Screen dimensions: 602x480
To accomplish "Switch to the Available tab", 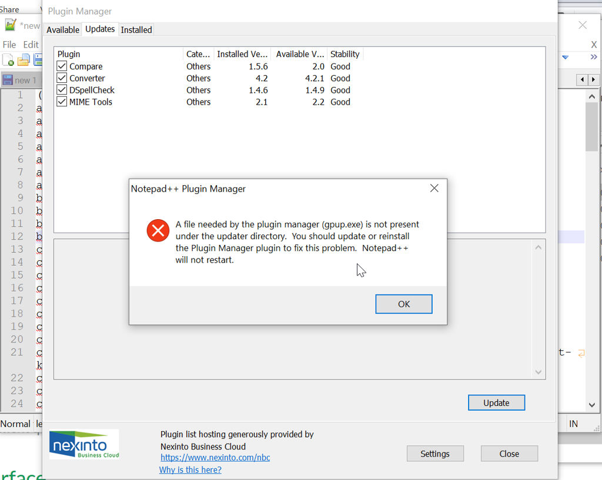I will click(63, 30).
